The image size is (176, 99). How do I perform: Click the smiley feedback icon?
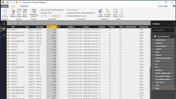click(16, 2)
